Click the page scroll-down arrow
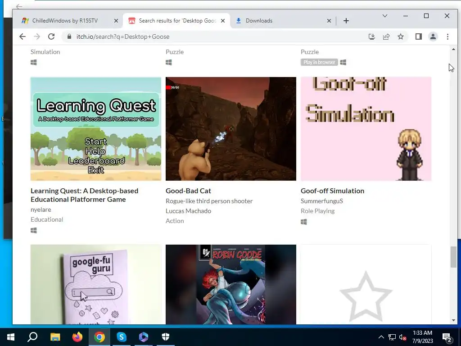 pyautogui.click(x=453, y=320)
